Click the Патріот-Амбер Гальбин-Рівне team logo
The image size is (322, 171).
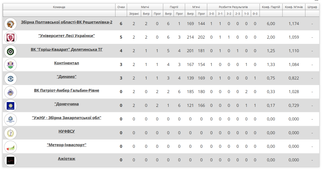11,92
